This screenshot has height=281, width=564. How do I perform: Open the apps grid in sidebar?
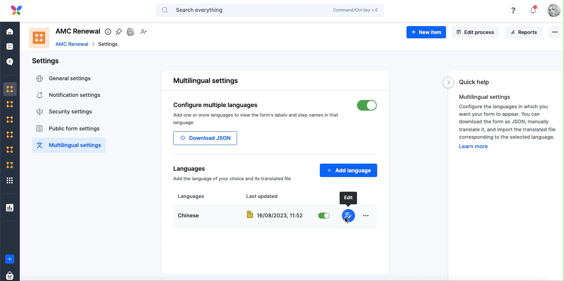pyautogui.click(x=10, y=181)
